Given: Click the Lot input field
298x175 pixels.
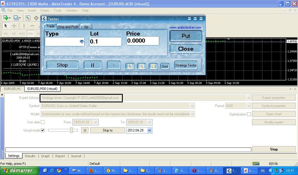Looking at the screenshot, I should click(x=105, y=41).
